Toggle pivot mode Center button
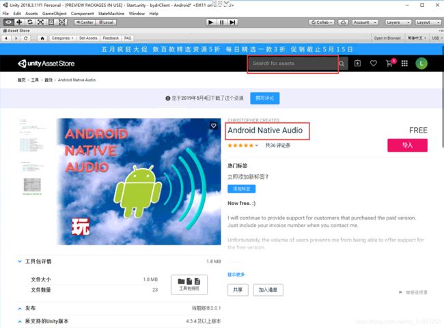Image resolution: width=444 pixels, height=328 pixels. pyautogui.click(x=85, y=23)
